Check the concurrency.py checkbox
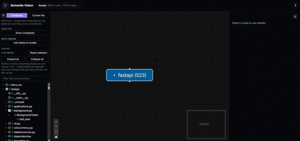This screenshot has height=141, width=300. point(9,128)
